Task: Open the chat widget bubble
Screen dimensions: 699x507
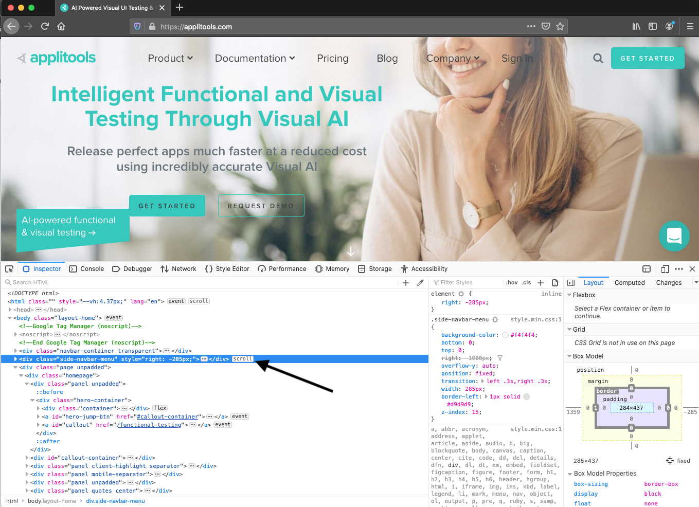Action: 674,236
